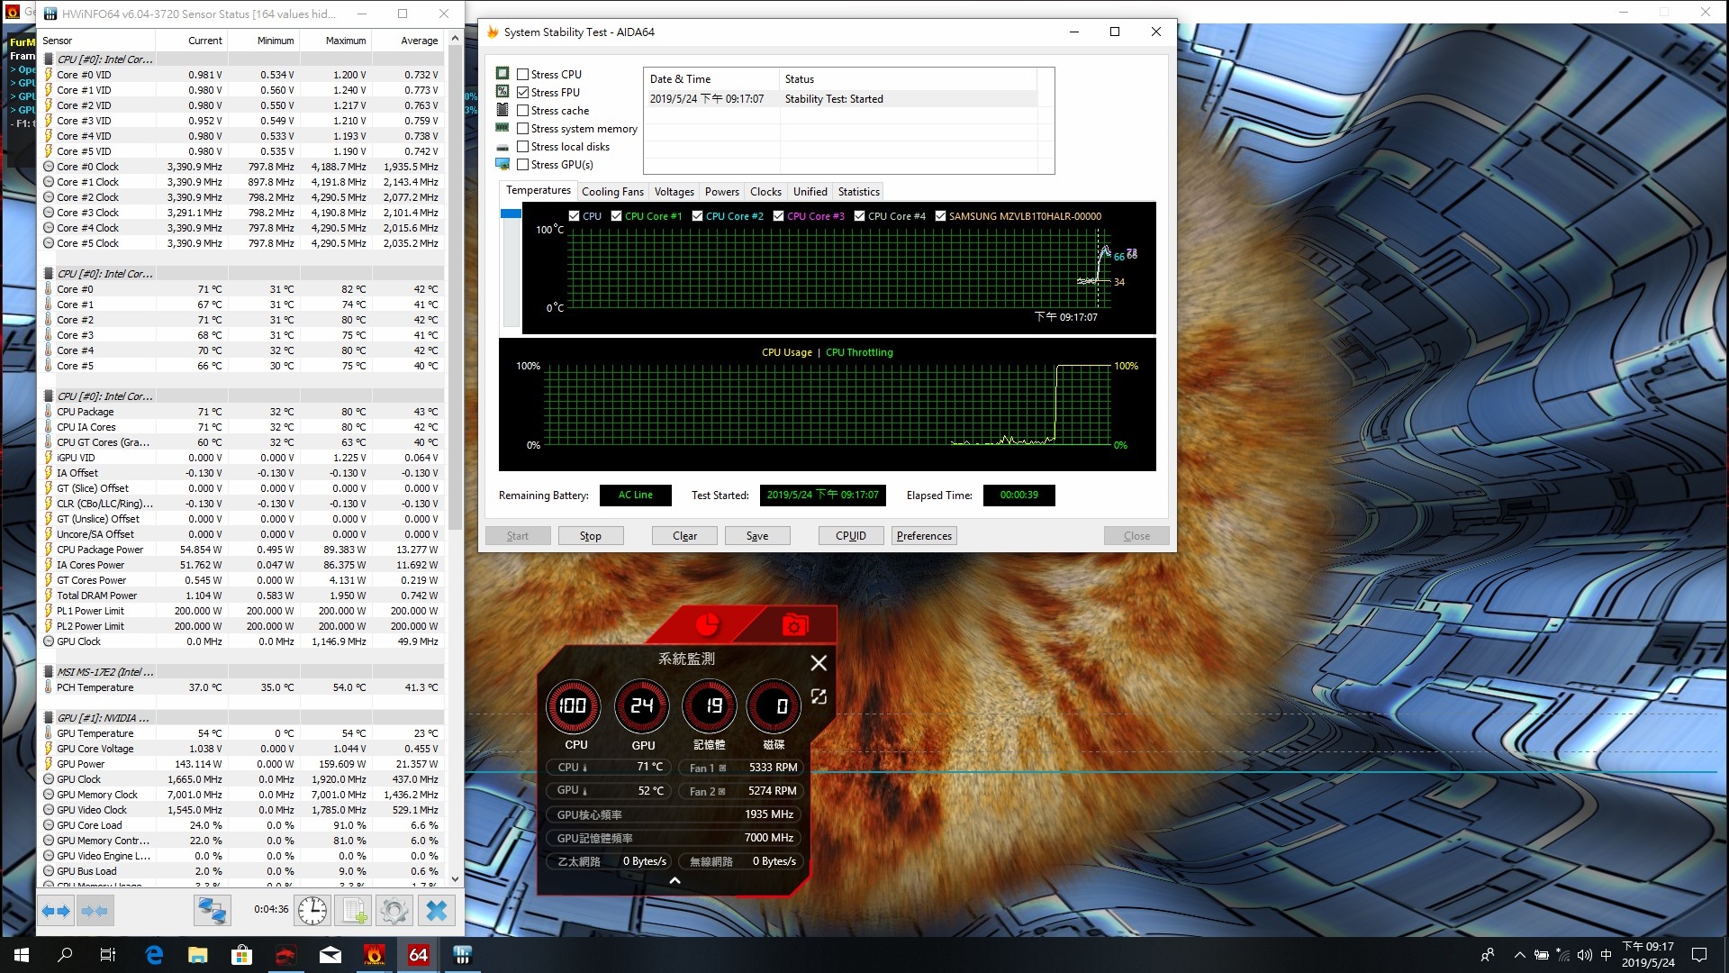Image resolution: width=1729 pixels, height=973 pixels.
Task: Open HWiNFO settings gear icon
Action: click(394, 910)
